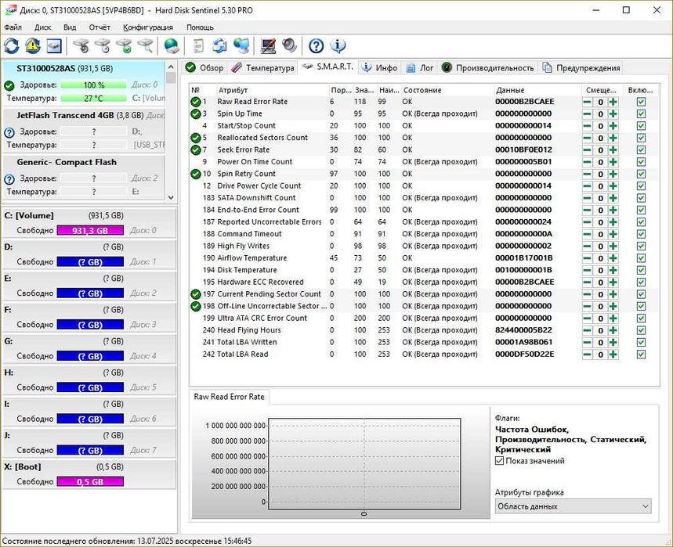The image size is (673, 547).
Task: Toggle enable checkbox for Total LBA Read row
Action: pyautogui.click(x=641, y=354)
